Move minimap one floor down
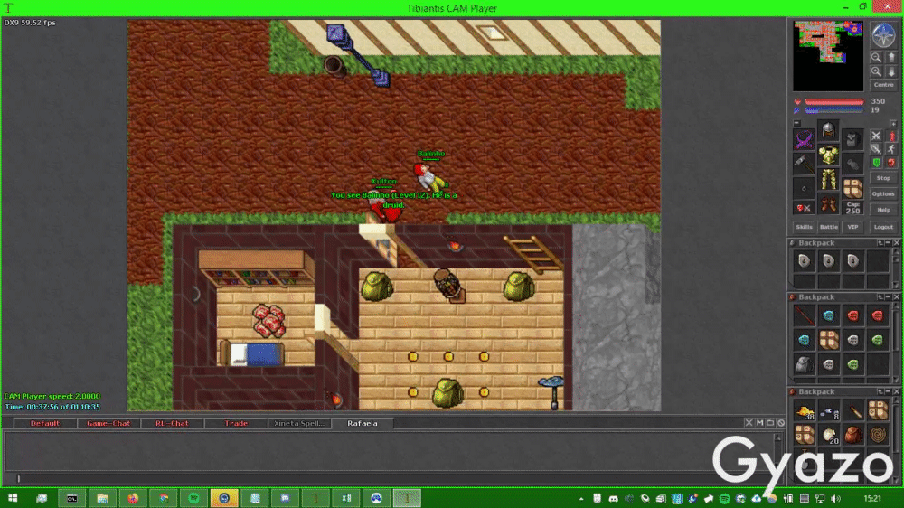The image size is (904, 508). 891,71
